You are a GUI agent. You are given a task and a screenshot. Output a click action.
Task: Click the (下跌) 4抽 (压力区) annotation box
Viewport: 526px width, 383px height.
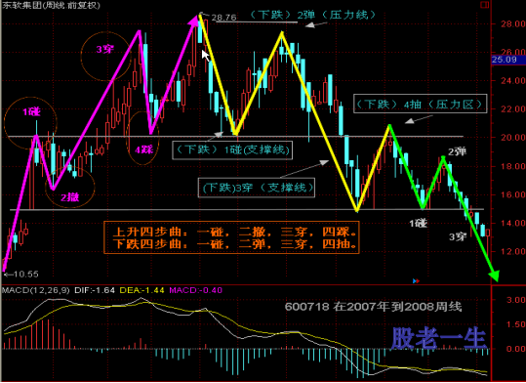pos(420,104)
